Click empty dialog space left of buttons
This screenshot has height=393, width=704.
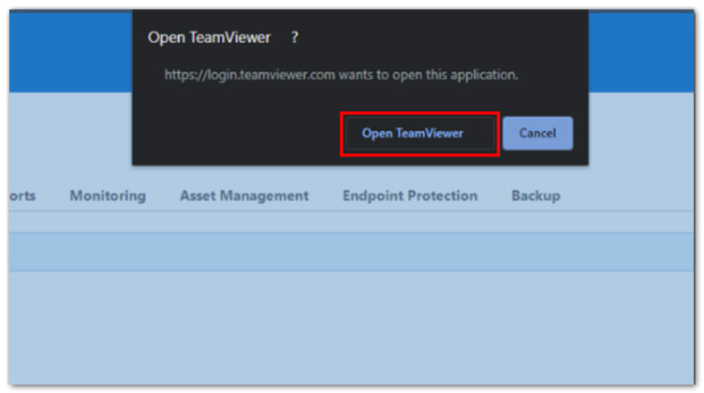[238, 133]
